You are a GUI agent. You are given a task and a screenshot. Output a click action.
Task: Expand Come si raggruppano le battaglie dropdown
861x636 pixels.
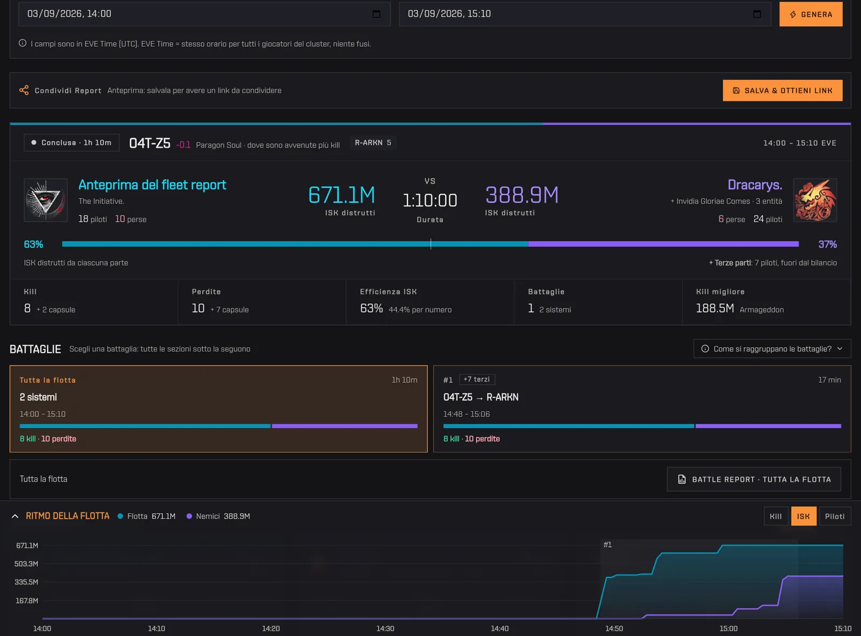coord(772,349)
